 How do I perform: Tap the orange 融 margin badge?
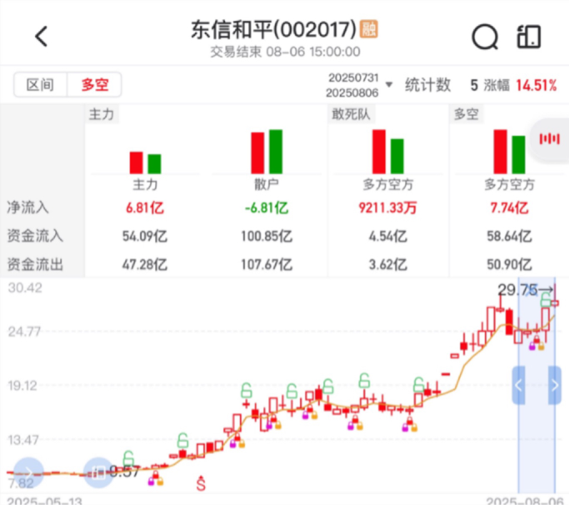(369, 29)
